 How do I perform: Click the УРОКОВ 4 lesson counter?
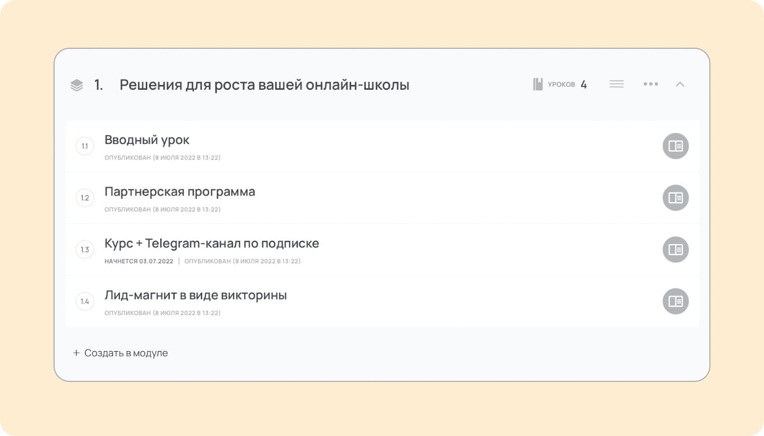click(x=560, y=84)
